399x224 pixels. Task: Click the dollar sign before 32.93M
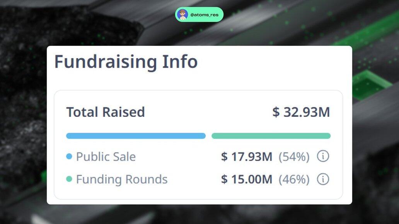pyautogui.click(x=276, y=112)
